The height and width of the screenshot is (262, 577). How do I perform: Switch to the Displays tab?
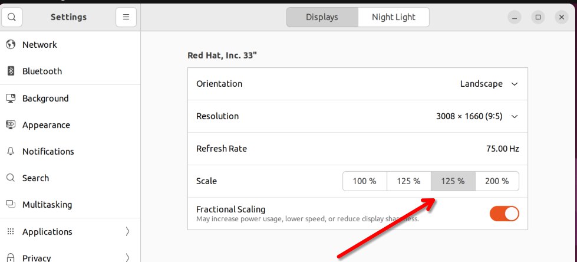[x=322, y=17]
